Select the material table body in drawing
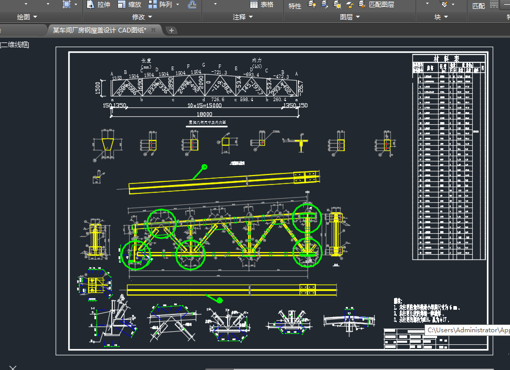 tap(449, 157)
